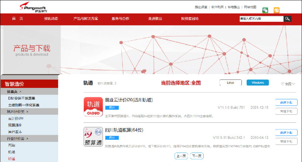
Task: Click the location pin beside 全国
Action: click(x=283, y=84)
